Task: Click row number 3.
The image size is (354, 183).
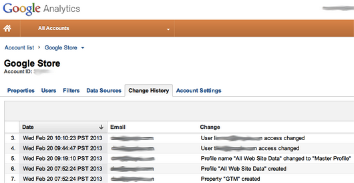Action: [13, 138]
